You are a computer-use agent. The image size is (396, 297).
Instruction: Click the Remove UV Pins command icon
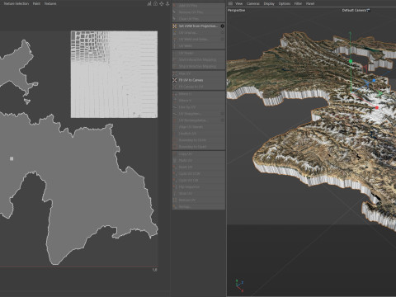pyautogui.click(x=174, y=12)
